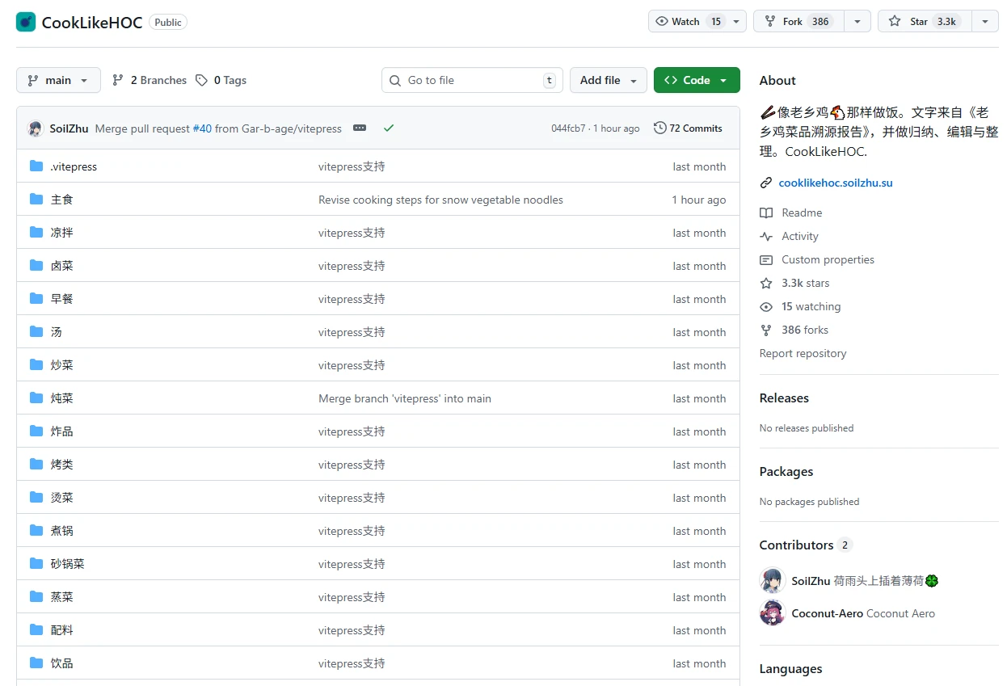1007x686 pixels.
Task: Open 72 Commits history
Action: pos(688,128)
